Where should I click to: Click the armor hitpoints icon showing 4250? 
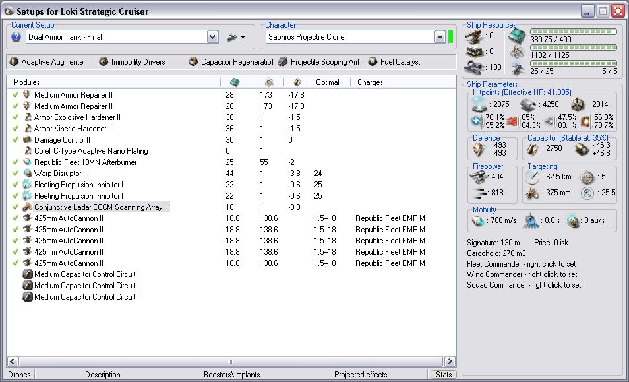click(527, 105)
